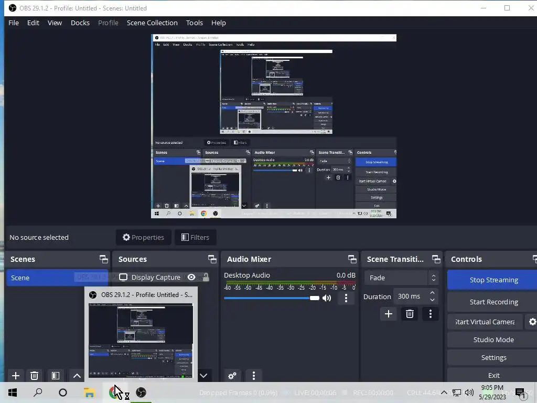
Task: Open the Fade transition dropdown
Action: pyautogui.click(x=401, y=278)
